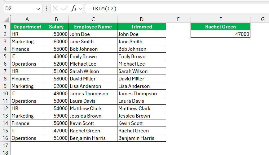Select the row 1 header
The width and height of the screenshot is (269, 155).
point(5,27)
